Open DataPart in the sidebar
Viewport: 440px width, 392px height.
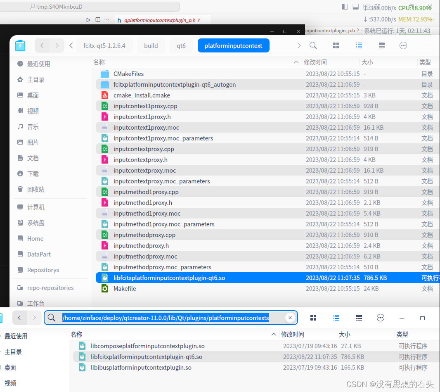click(39, 254)
